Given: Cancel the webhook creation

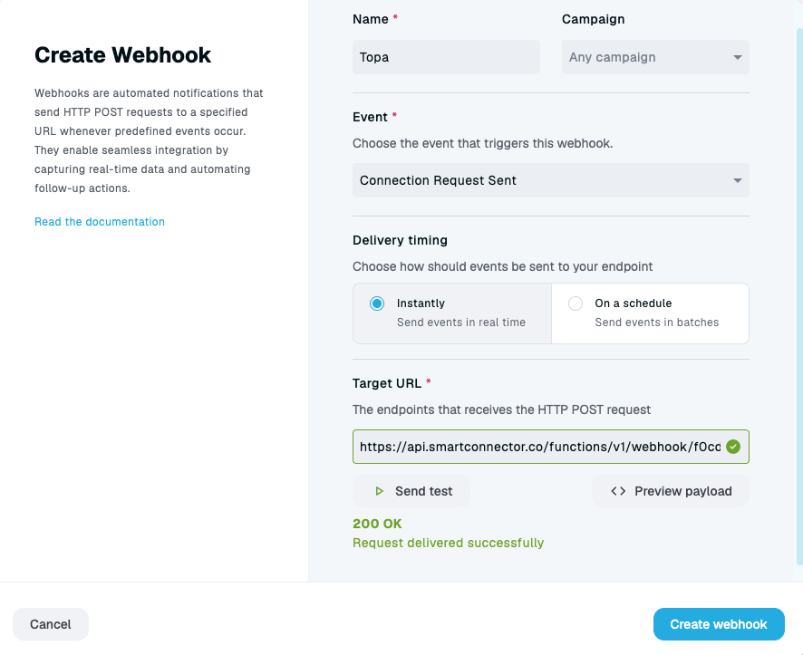Looking at the screenshot, I should pyautogui.click(x=50, y=624).
